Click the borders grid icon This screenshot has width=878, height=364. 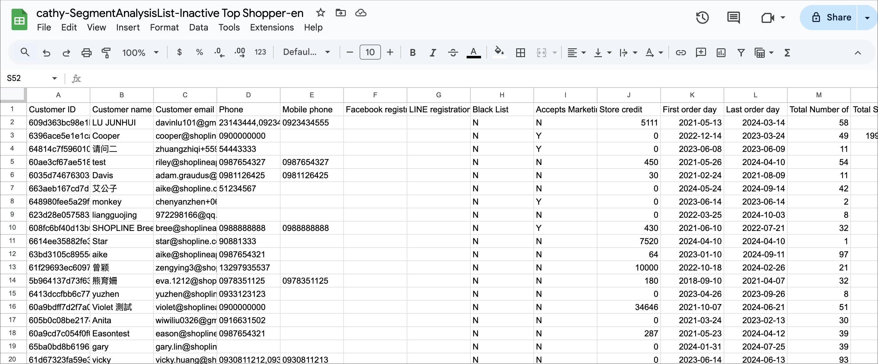coord(520,52)
